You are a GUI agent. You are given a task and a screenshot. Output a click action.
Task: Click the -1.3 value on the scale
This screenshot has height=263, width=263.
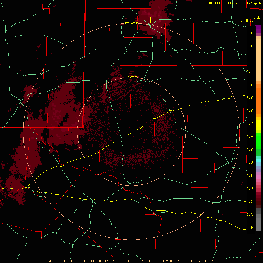click(x=249, y=214)
